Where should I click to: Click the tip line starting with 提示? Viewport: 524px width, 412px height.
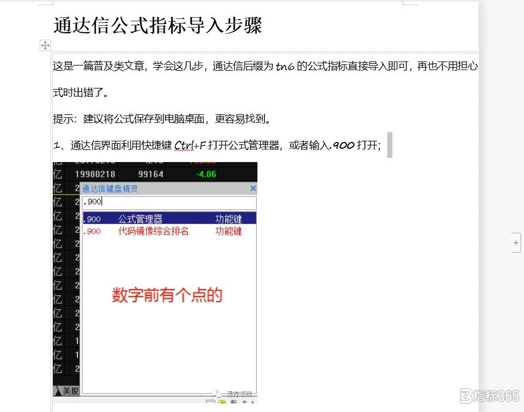click(x=163, y=119)
